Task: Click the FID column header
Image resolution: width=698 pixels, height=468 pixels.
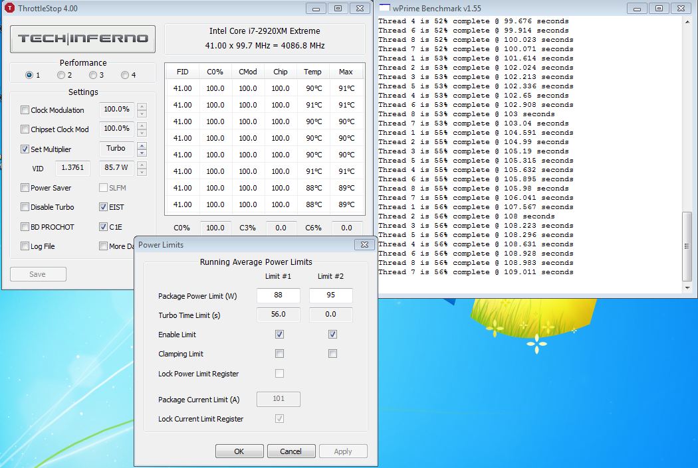Action: coord(183,72)
